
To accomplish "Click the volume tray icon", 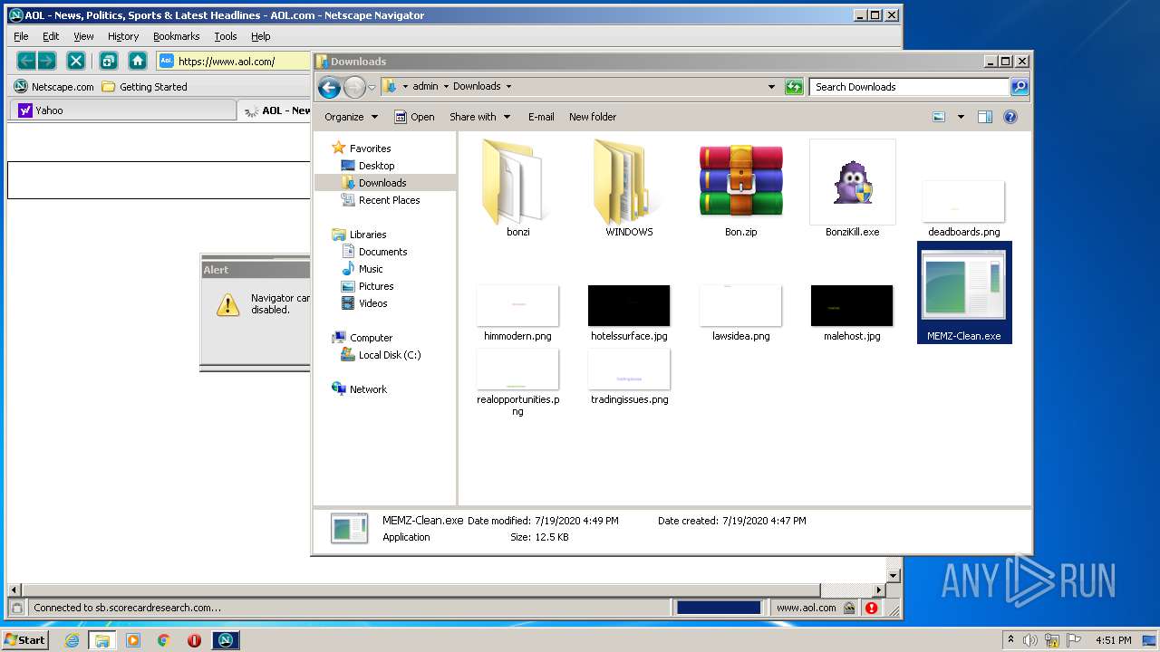I will [1030, 640].
